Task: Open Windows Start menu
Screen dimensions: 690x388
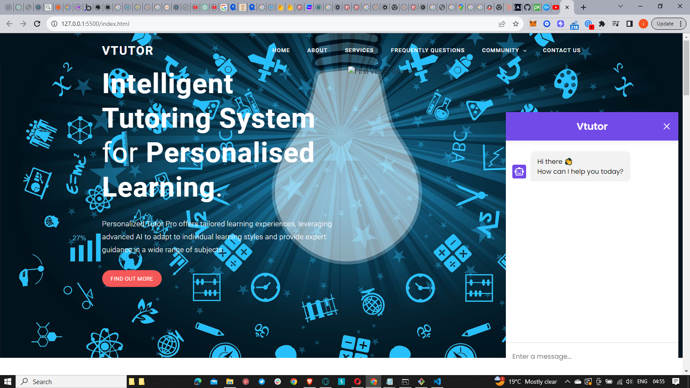Action: click(8, 382)
